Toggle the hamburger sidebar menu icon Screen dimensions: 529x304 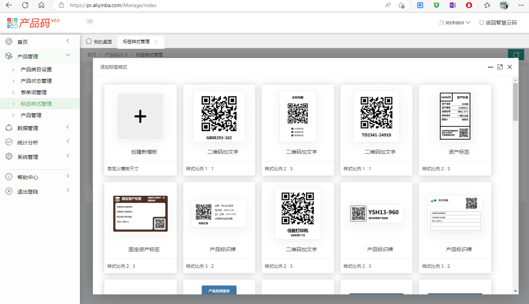(89, 22)
